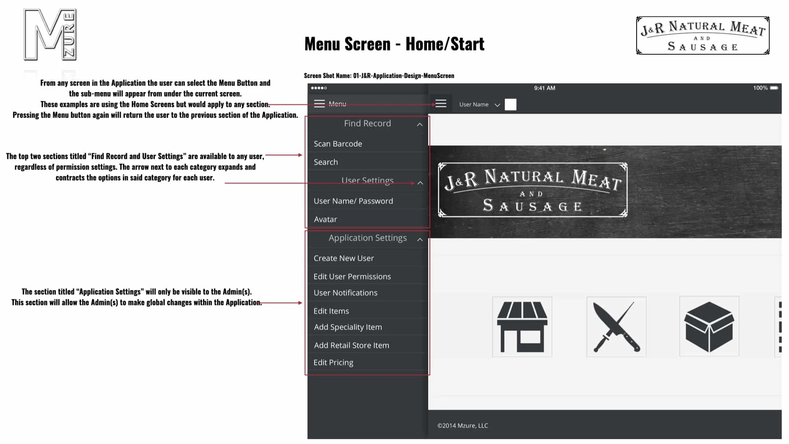Click the crossed knives icon
Viewport: 789px width, 444px height.
[616, 327]
